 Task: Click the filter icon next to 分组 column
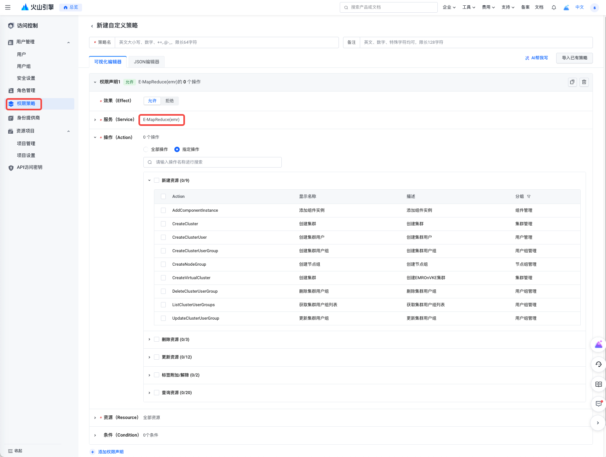pos(529,197)
